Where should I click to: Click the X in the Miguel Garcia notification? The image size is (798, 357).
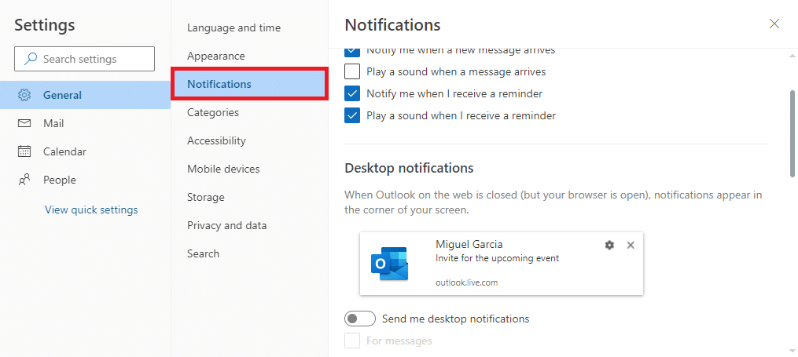point(631,246)
